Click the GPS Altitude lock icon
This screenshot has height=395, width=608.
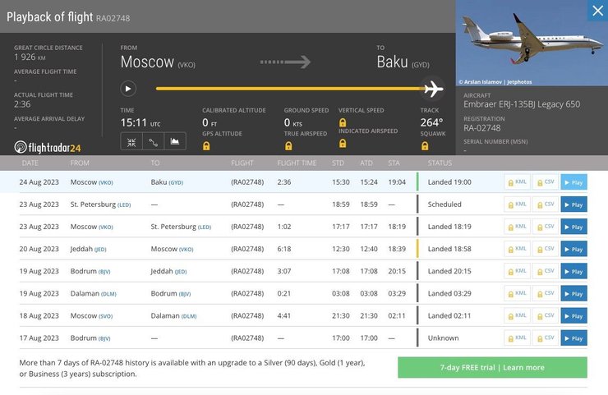click(x=206, y=146)
